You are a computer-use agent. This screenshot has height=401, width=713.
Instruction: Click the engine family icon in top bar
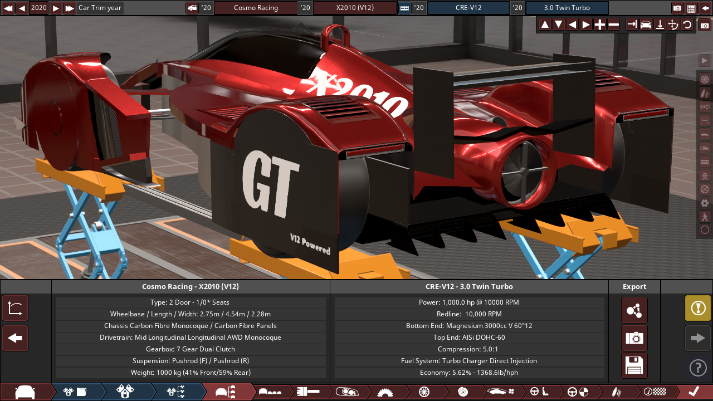[405, 8]
